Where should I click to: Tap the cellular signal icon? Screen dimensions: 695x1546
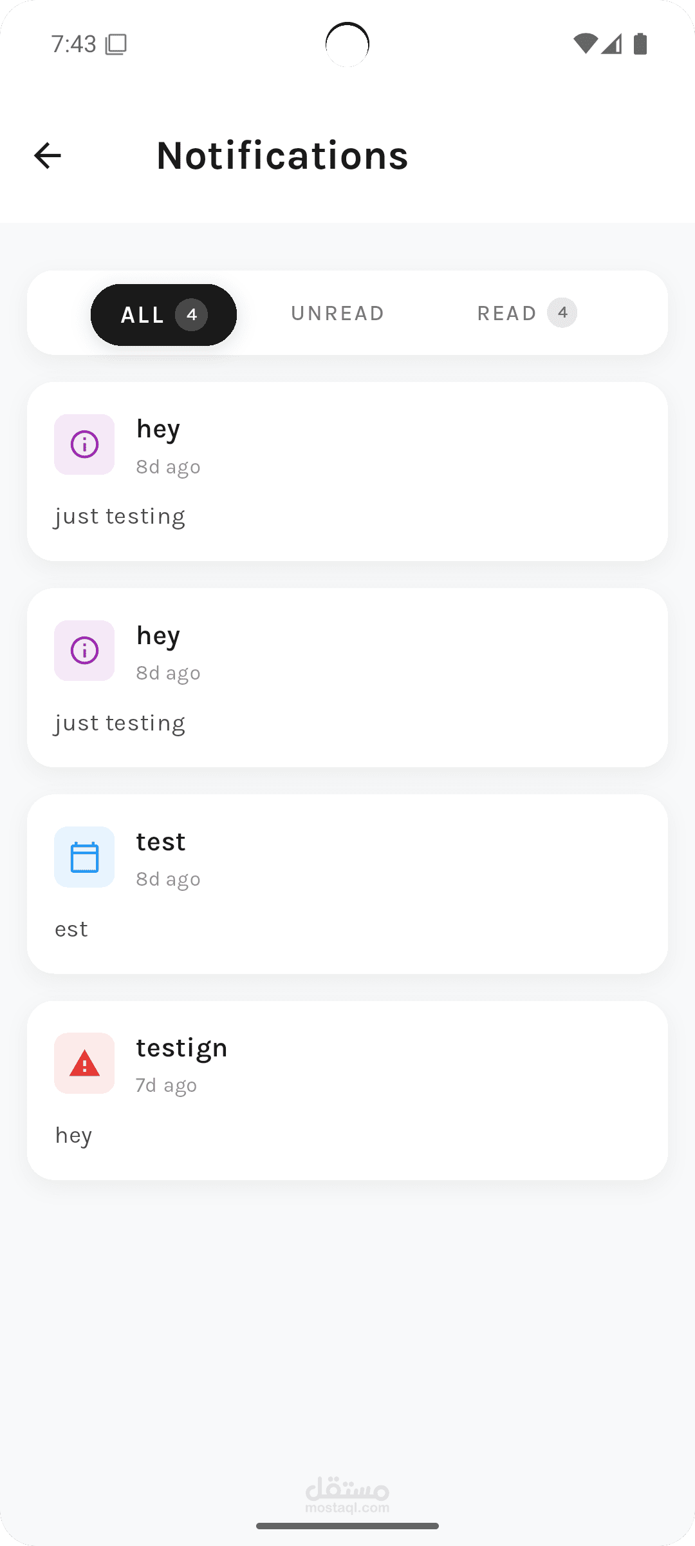point(612,44)
